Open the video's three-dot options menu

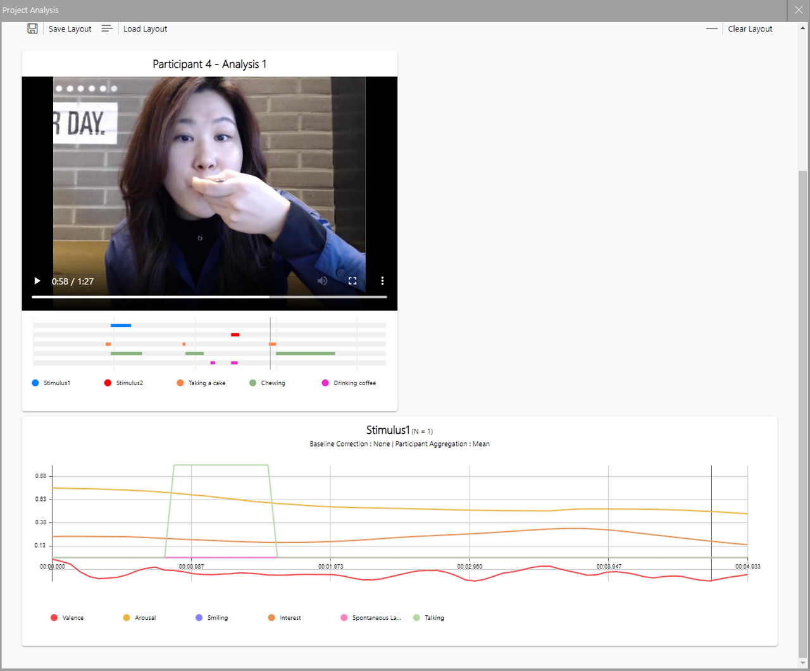click(382, 281)
